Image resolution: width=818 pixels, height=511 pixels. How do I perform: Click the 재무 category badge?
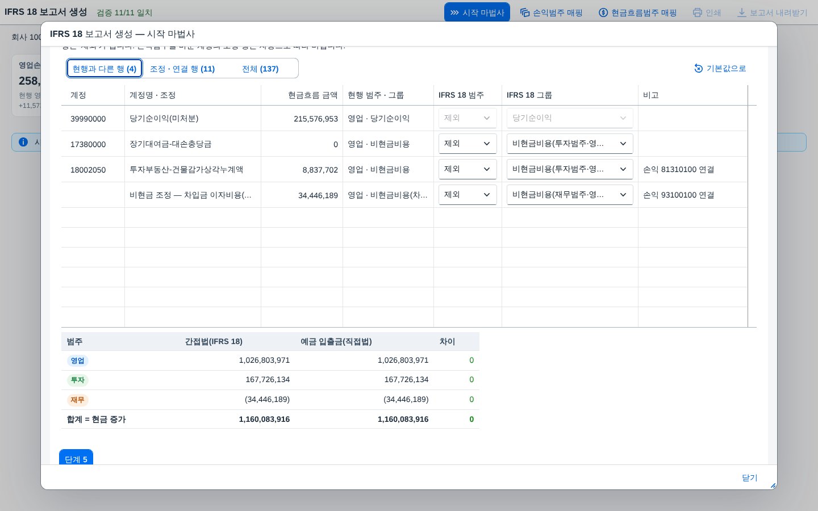tap(78, 400)
